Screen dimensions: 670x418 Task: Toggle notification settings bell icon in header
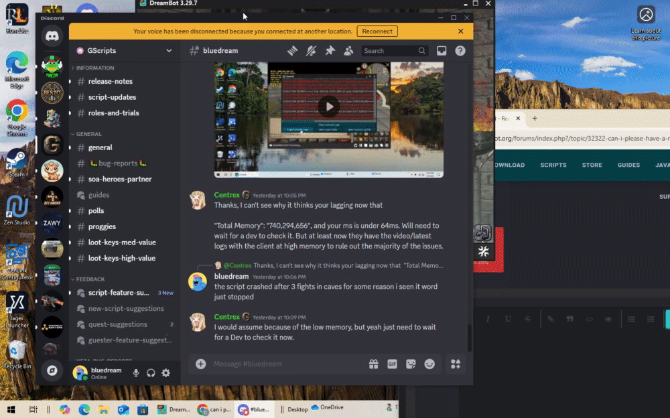pos(311,51)
